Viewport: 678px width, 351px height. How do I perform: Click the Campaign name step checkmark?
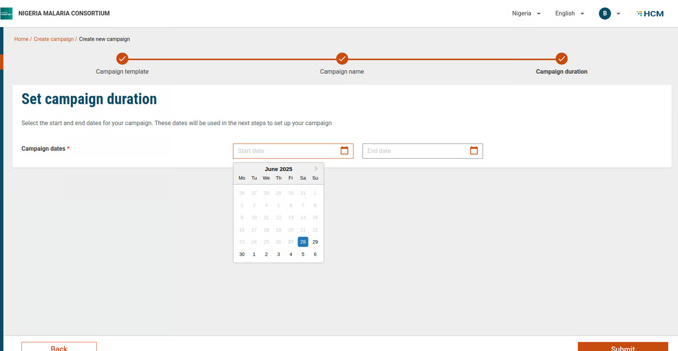click(342, 59)
